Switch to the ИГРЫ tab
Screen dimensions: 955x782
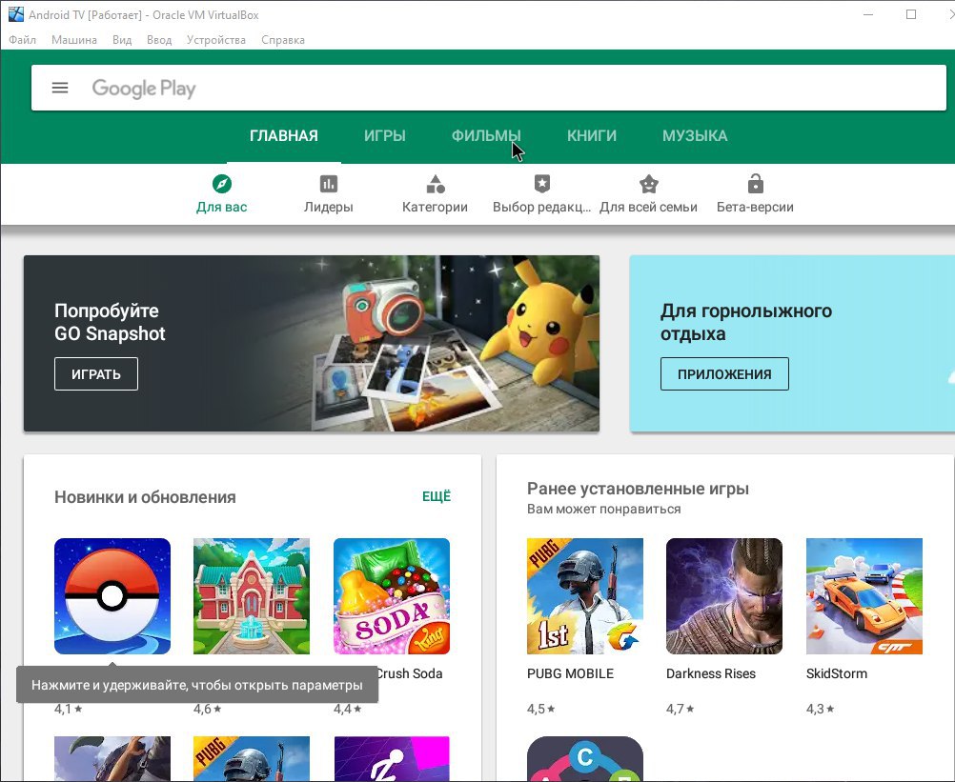(x=385, y=135)
